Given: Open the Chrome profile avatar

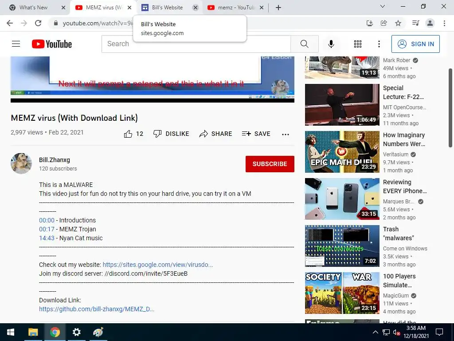Looking at the screenshot, I should click(x=430, y=23).
